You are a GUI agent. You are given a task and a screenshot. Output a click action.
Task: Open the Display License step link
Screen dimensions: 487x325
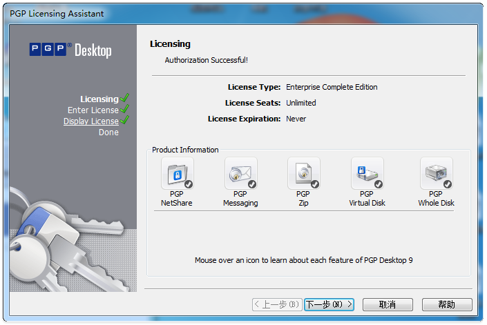tap(91, 121)
